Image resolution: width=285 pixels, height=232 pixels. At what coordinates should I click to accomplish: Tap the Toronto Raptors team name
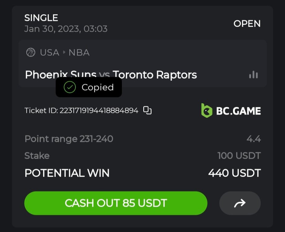coord(155,75)
